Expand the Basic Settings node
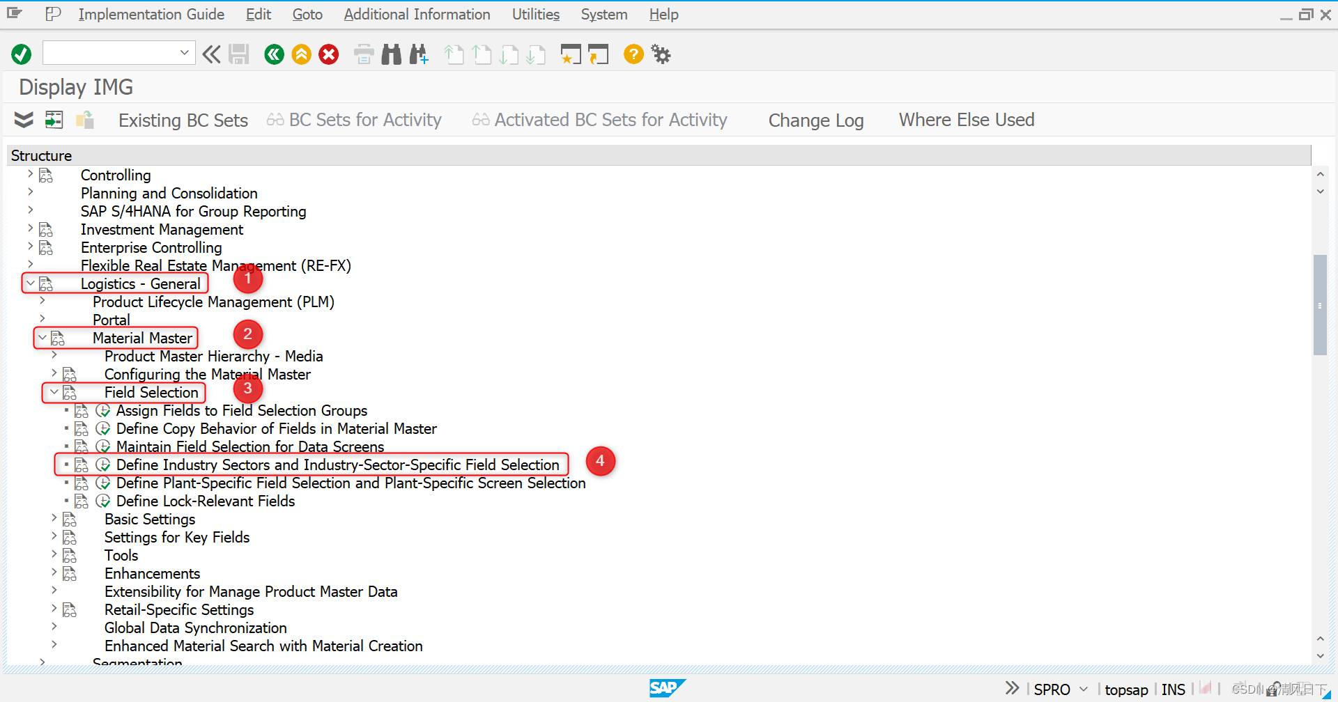Screen dimensions: 1338x702 click(x=54, y=517)
